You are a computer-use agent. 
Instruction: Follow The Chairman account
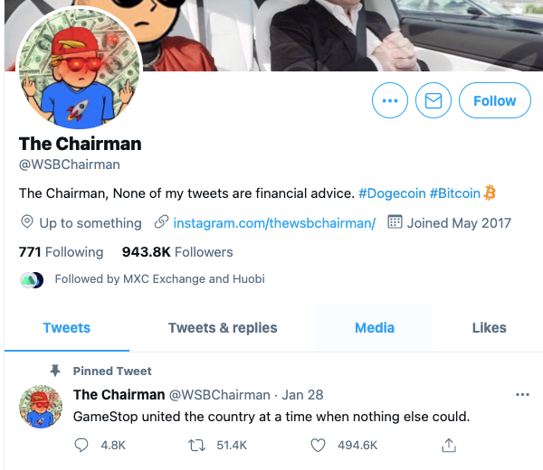tap(494, 101)
